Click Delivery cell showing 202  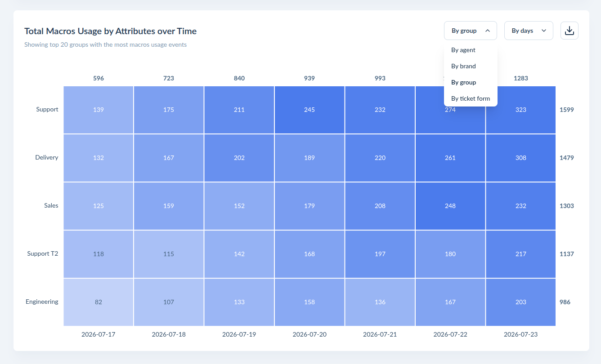239,158
